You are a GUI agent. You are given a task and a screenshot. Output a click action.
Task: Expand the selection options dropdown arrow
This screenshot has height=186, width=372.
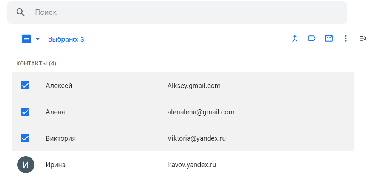coord(38,39)
